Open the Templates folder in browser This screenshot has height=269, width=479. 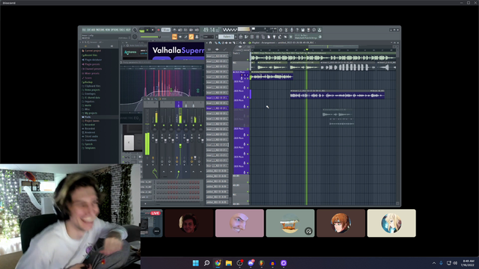click(89, 148)
